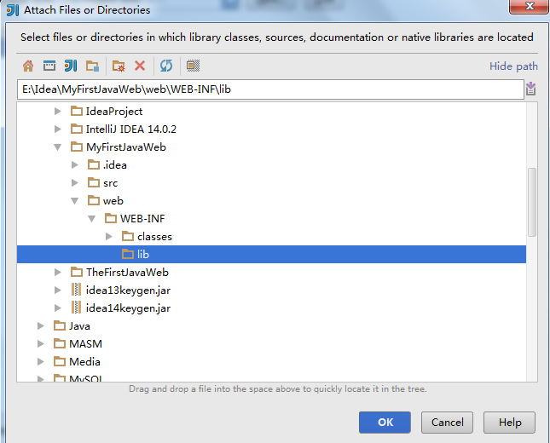Create a New Folder via toolbar icon
This screenshot has height=443, width=550.
[x=119, y=66]
